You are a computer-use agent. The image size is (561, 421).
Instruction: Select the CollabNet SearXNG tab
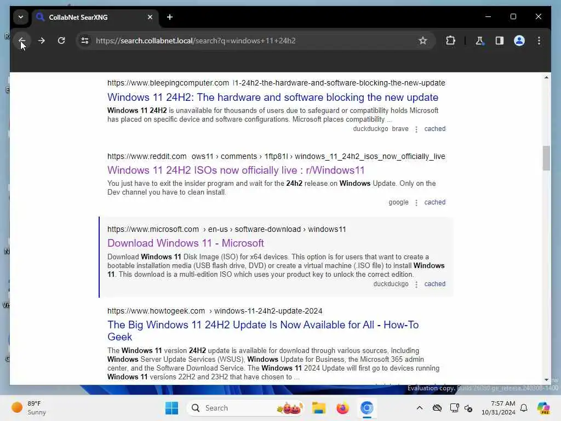coord(95,17)
